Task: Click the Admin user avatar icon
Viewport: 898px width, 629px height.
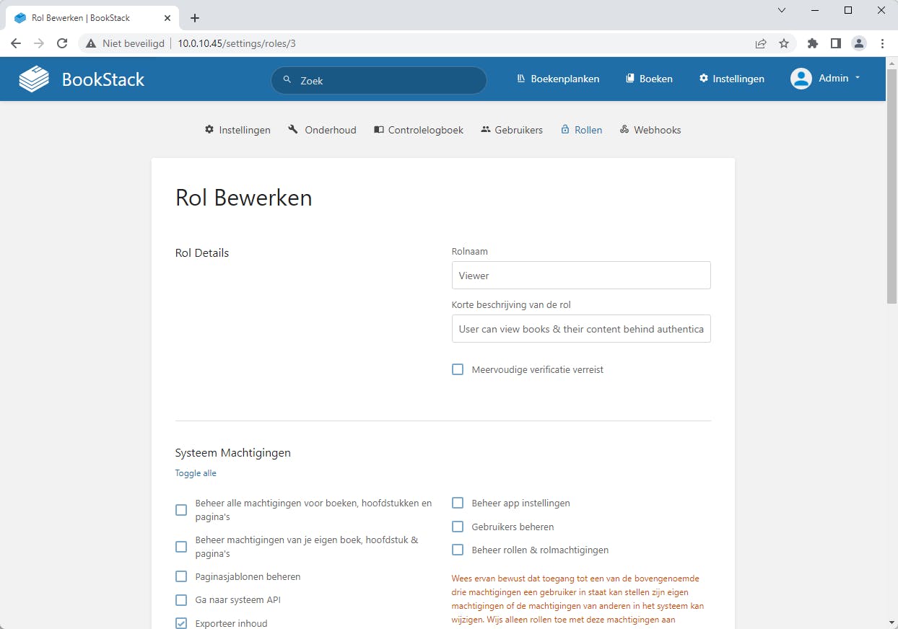Action: click(x=801, y=79)
